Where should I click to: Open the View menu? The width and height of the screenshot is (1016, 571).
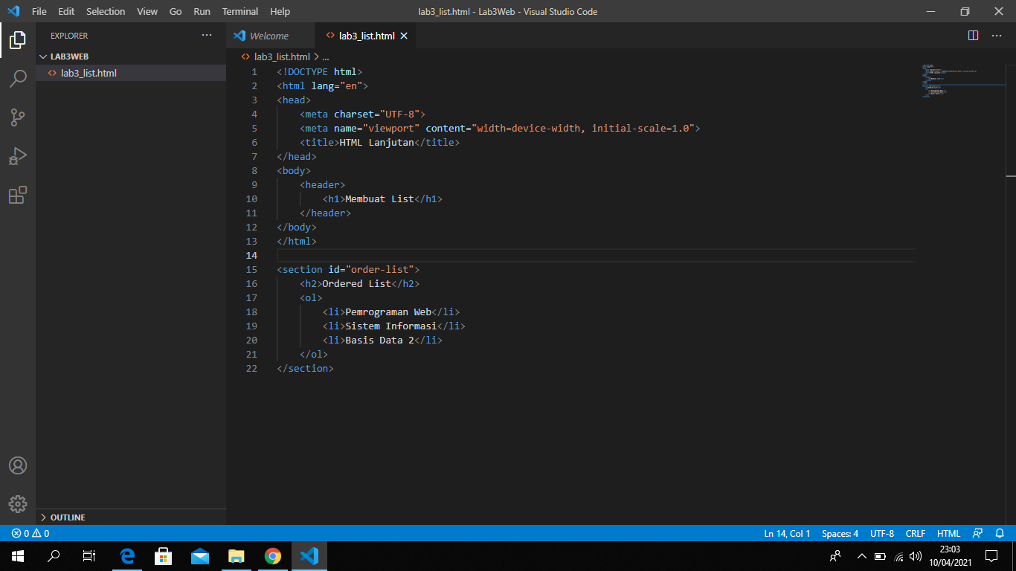(x=147, y=11)
